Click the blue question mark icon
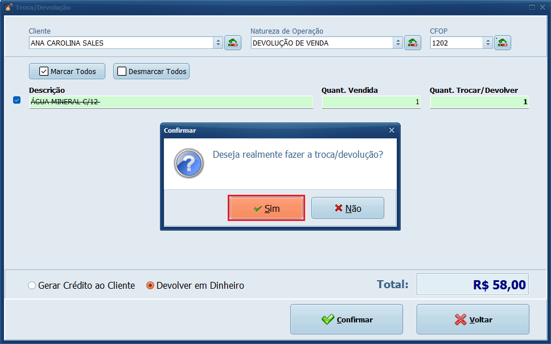551x344 pixels. click(189, 163)
